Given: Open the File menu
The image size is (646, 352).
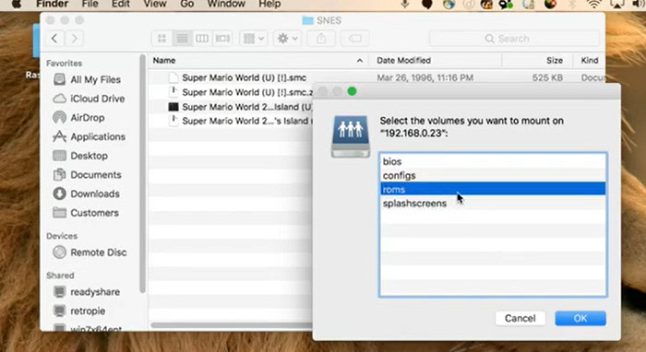Looking at the screenshot, I should [90, 4].
